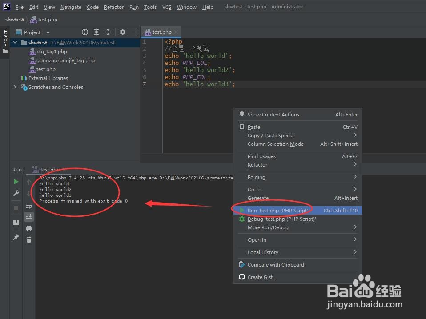Click the green rerun button in Run panel
This screenshot has height=319, width=426.
[16, 182]
